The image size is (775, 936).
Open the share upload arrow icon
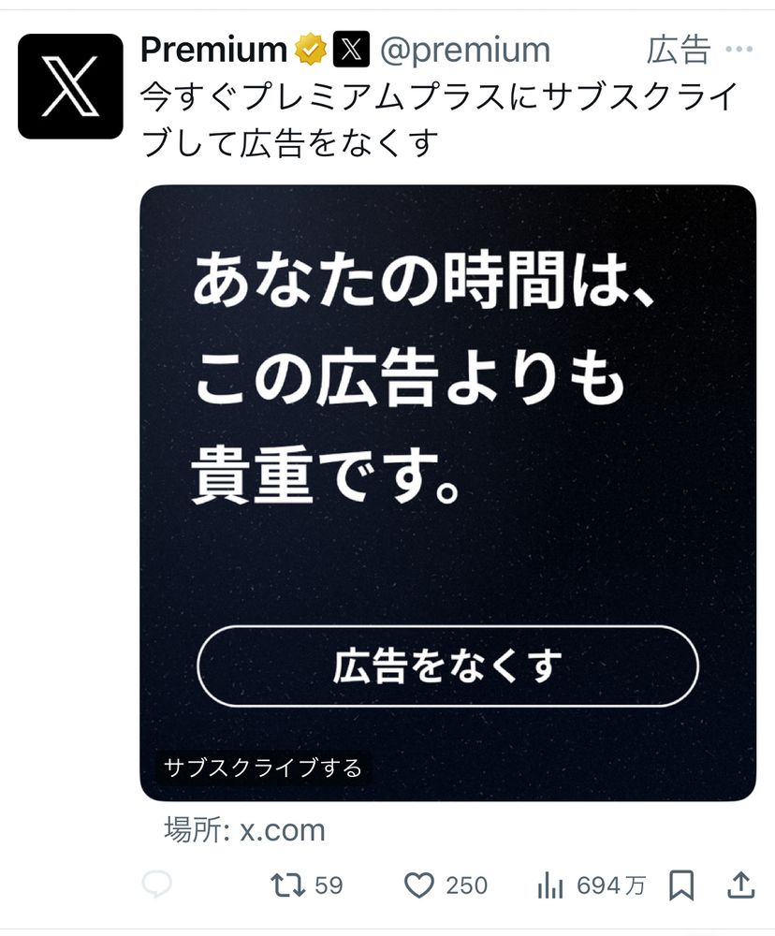(x=741, y=885)
